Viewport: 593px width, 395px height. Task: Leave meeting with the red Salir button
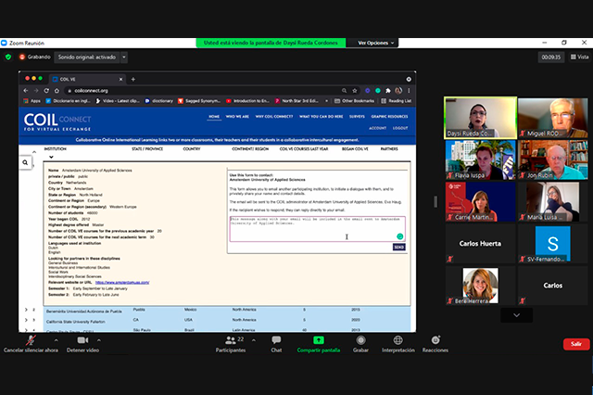[x=576, y=344]
